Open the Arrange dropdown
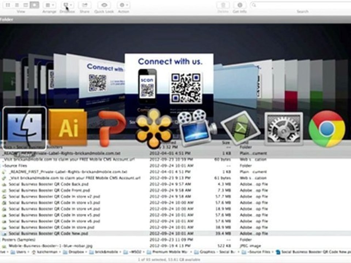351x263 pixels. (49, 5)
